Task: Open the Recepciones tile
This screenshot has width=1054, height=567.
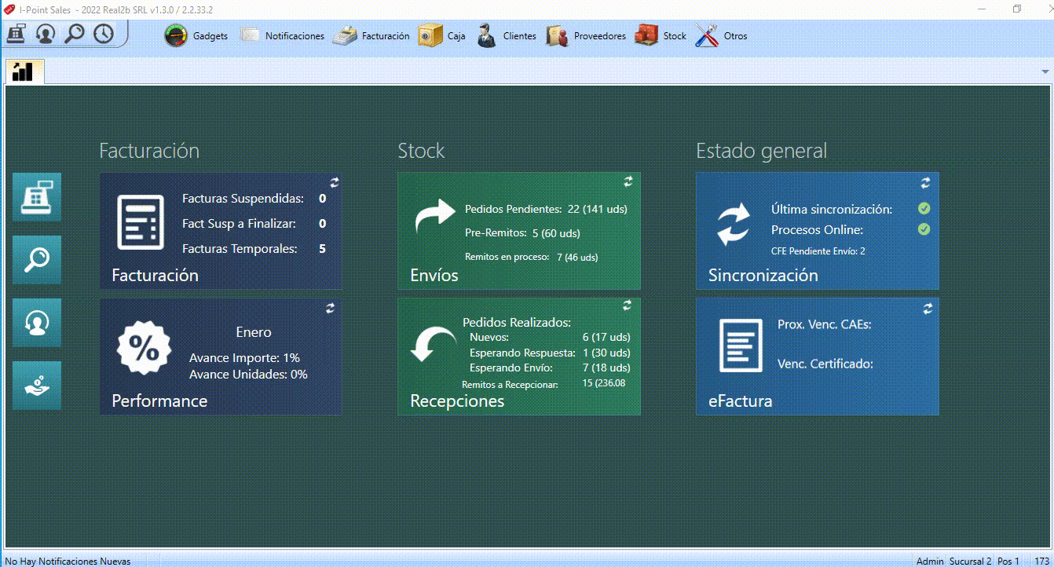Action: (519, 357)
